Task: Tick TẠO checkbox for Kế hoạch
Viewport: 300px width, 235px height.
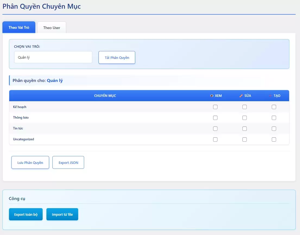Action: point(274,107)
